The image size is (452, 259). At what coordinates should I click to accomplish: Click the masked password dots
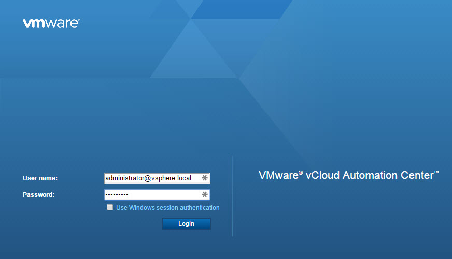click(117, 195)
